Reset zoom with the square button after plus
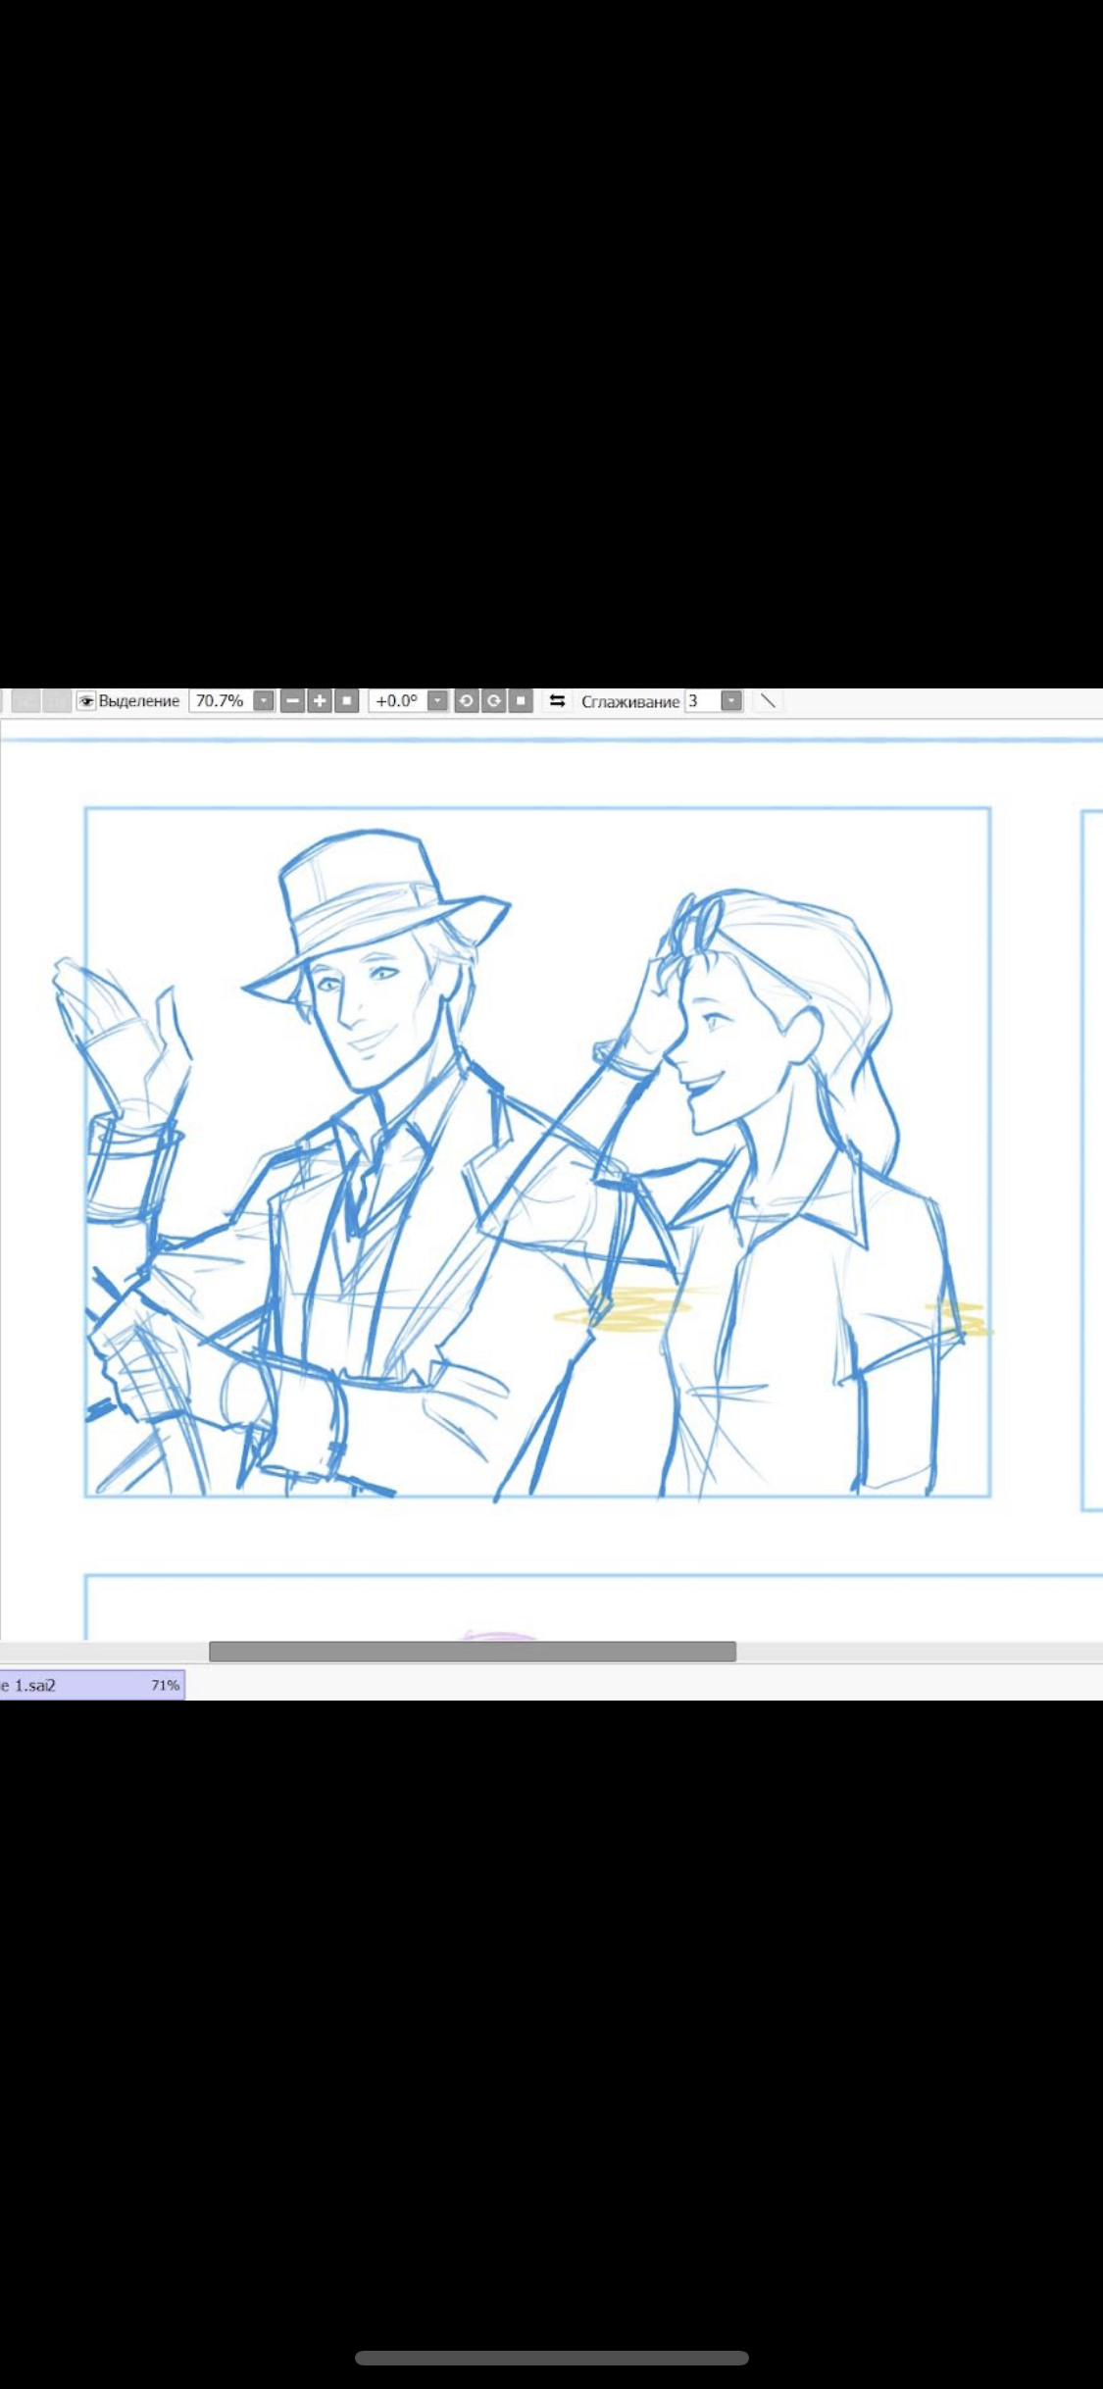Viewport: 1103px width, 2389px height. pyautogui.click(x=347, y=701)
